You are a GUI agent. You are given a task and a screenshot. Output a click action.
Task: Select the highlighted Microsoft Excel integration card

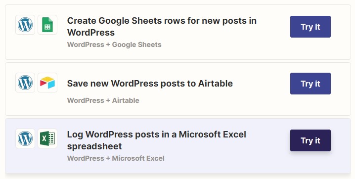tap(178, 146)
